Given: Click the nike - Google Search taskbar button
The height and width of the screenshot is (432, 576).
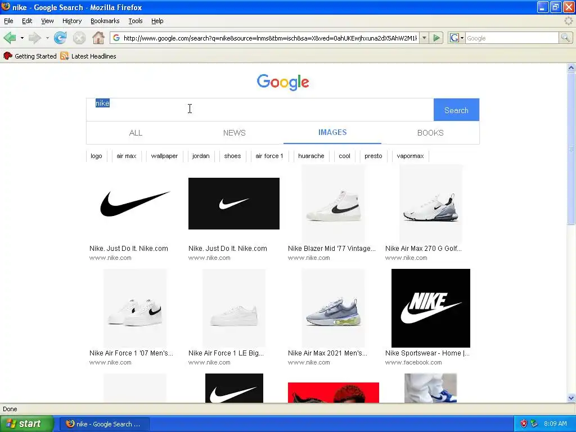Looking at the screenshot, I should pos(104,424).
